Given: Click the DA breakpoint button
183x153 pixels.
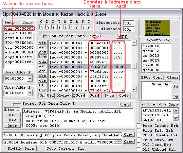Looking at the screenshot, I should pyautogui.click(x=176, y=97).
